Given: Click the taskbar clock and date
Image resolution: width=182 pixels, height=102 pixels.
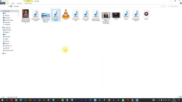Looking at the screenshot, I should [174, 100].
